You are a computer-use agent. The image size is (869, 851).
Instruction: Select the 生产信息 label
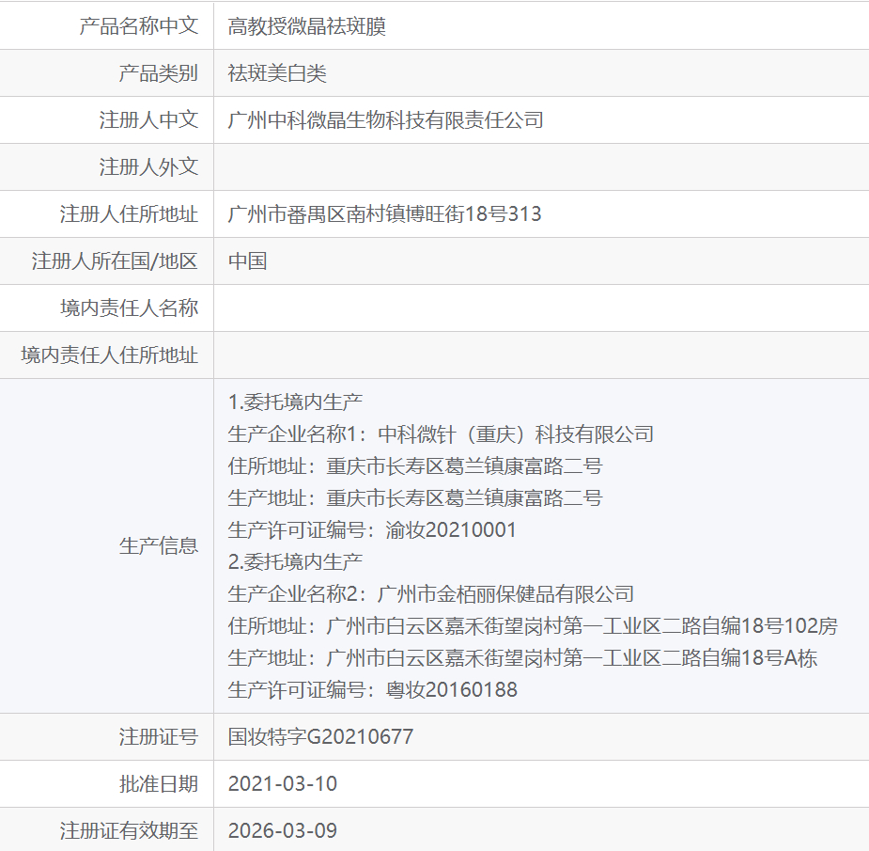(x=159, y=546)
